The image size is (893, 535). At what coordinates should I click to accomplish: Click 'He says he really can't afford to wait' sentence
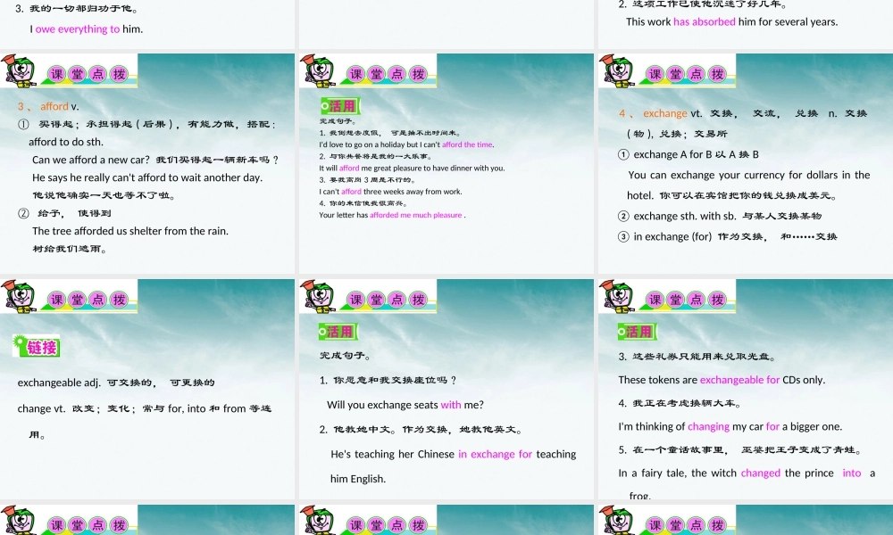(x=147, y=178)
